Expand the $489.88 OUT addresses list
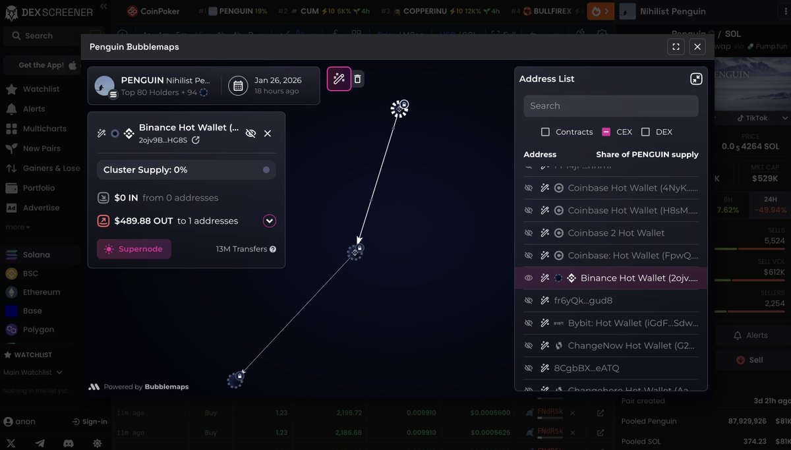Screen dimensions: 791x450 pyautogui.click(x=269, y=221)
